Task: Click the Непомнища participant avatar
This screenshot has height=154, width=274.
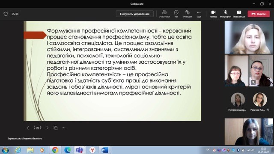Action: pos(238,100)
